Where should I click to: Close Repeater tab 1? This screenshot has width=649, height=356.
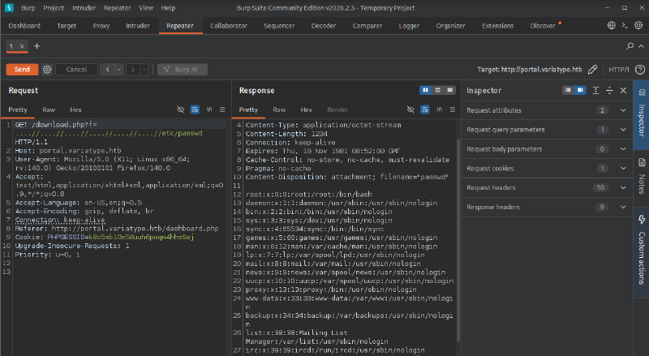coord(23,46)
